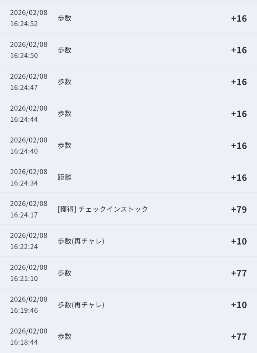Select the 歩数 label in the 16:24:40 row

(x=65, y=145)
